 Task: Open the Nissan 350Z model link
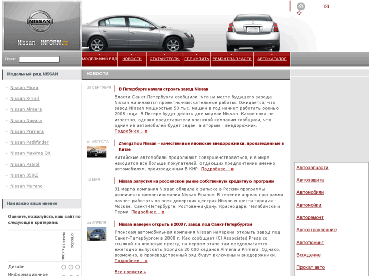(24, 175)
